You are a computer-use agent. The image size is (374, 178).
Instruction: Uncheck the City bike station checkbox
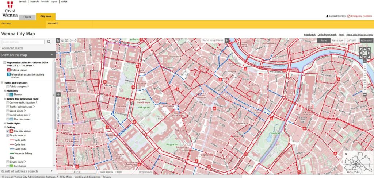(8, 131)
